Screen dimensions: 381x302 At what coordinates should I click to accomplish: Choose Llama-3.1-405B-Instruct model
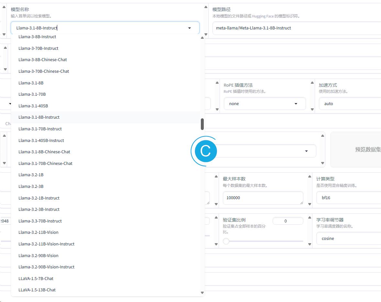coord(105,140)
